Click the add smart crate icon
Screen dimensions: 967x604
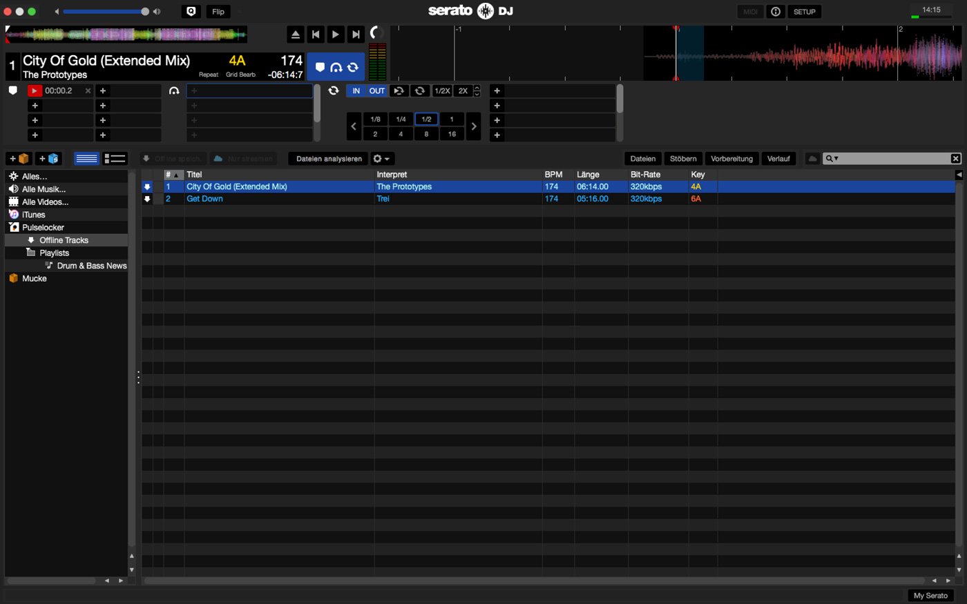(48, 159)
